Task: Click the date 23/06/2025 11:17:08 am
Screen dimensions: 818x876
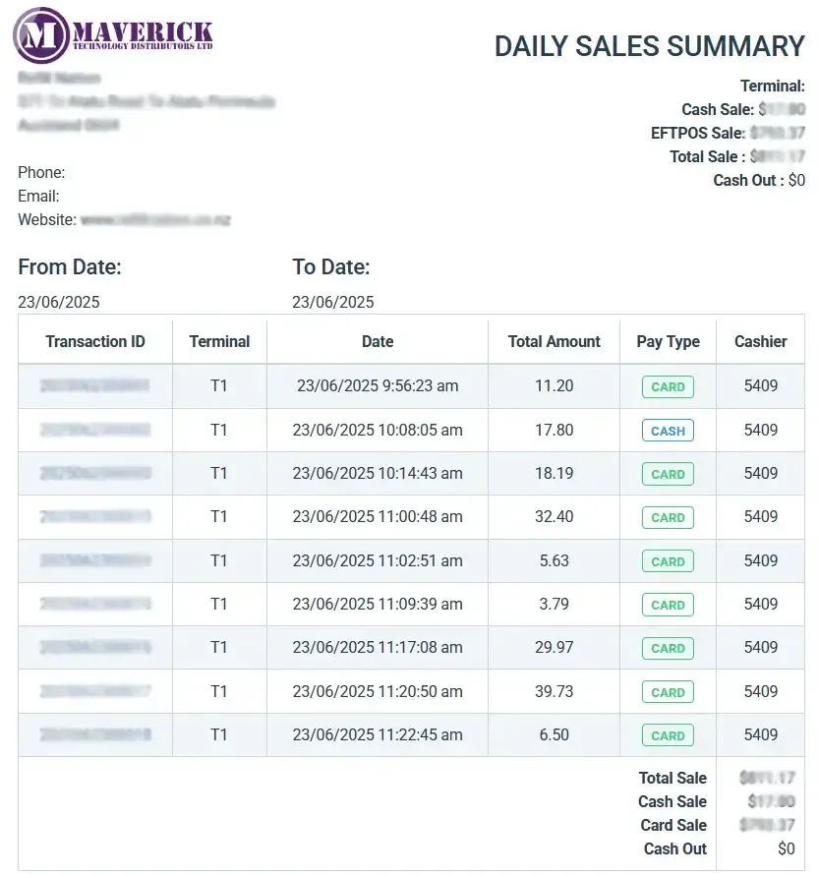Action: [378, 648]
